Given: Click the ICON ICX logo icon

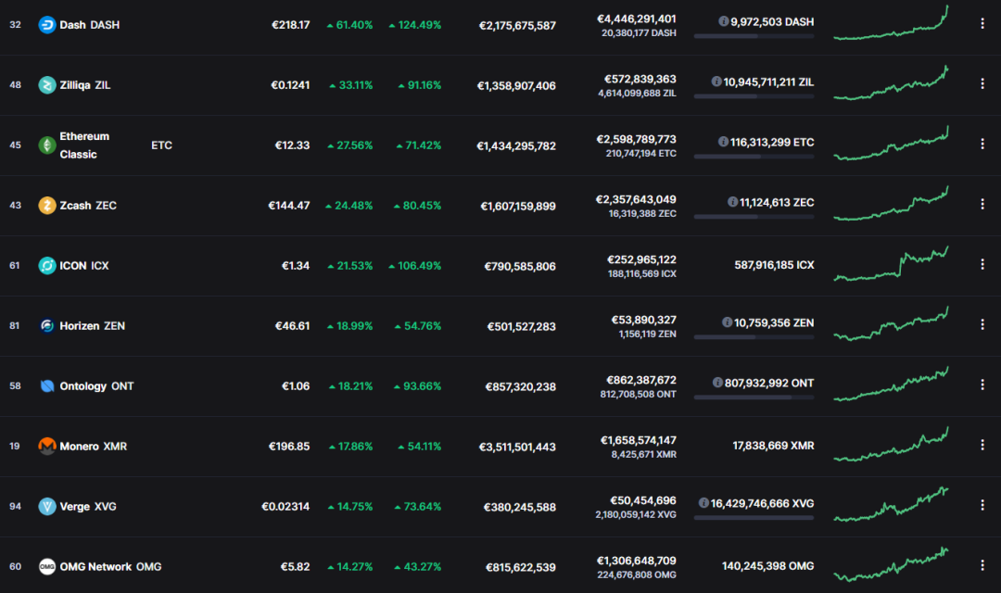Looking at the screenshot, I should tap(47, 266).
